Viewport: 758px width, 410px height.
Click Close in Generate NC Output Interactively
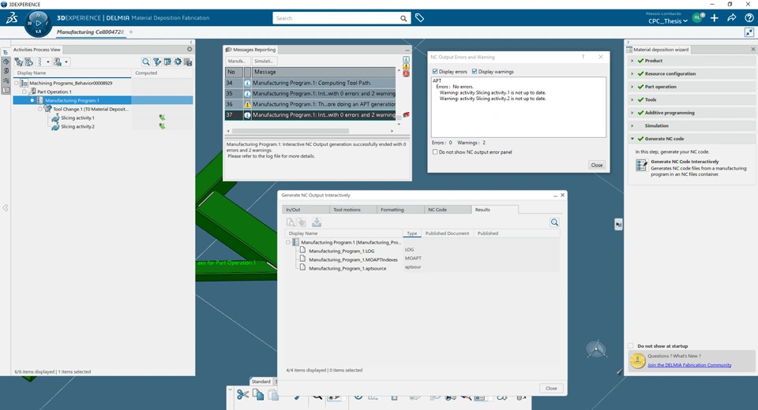(551, 388)
